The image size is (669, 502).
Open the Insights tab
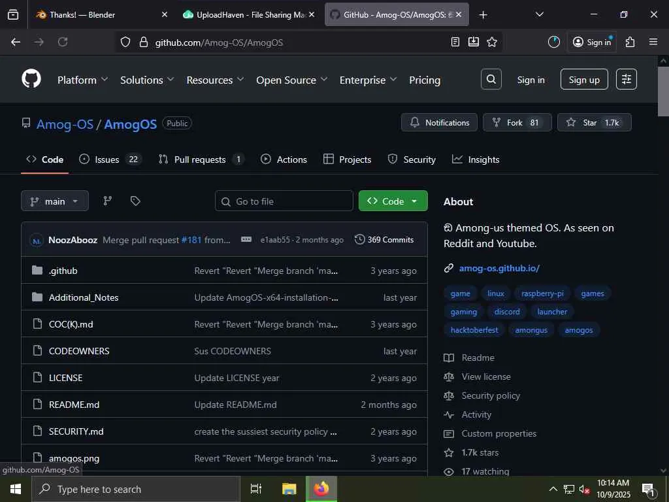click(x=476, y=159)
